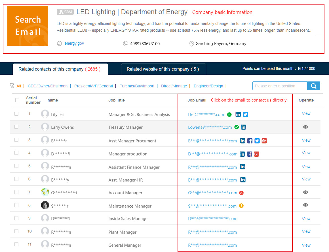Open LinkedIn icon in Manager production row

pyautogui.click(x=242, y=154)
